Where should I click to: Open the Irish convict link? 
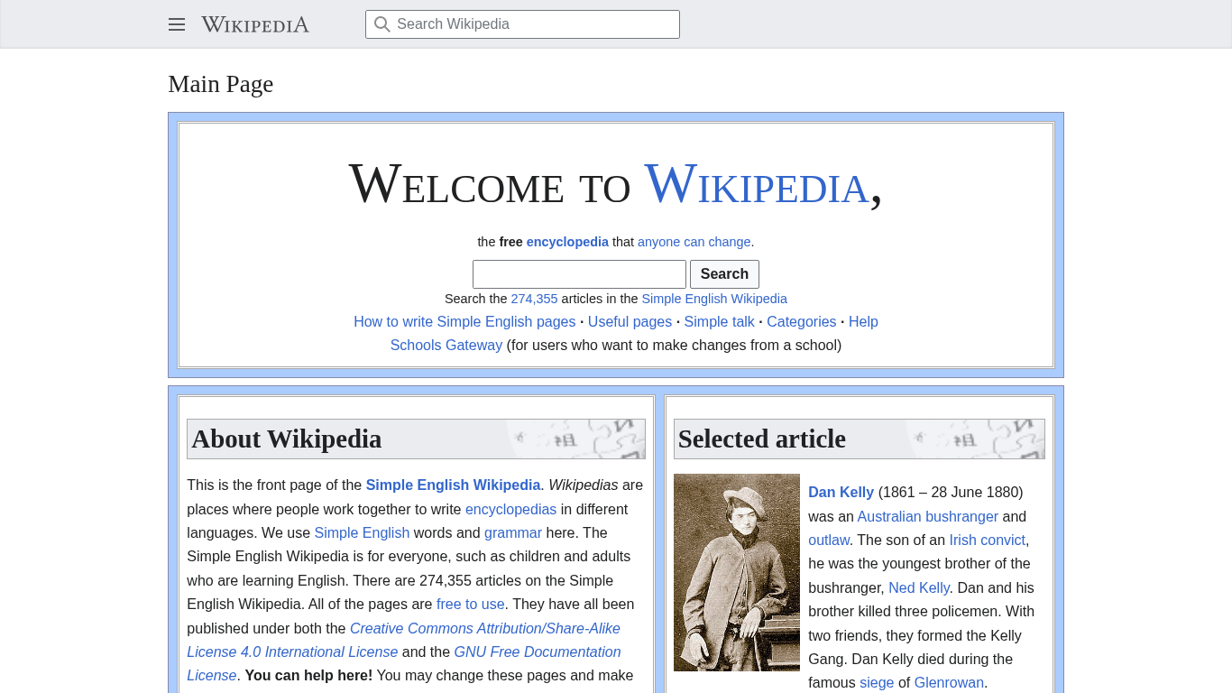[987, 541]
